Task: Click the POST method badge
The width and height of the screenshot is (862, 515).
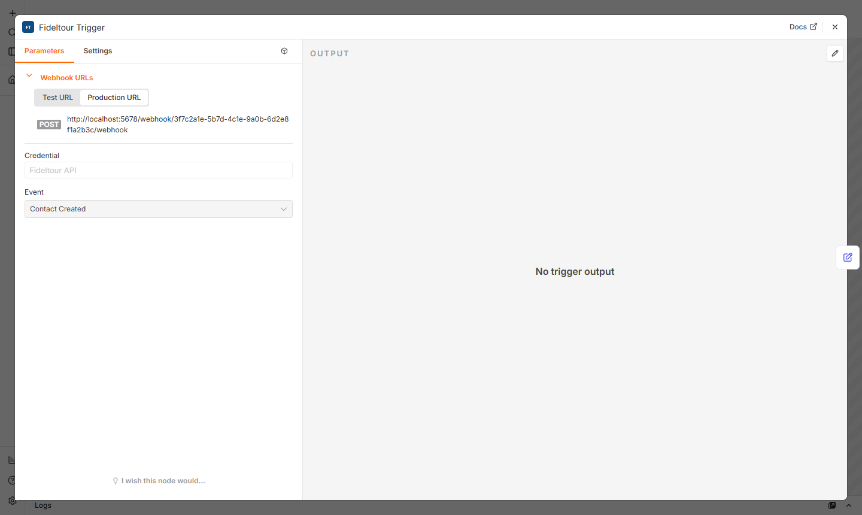Action: pyautogui.click(x=49, y=125)
